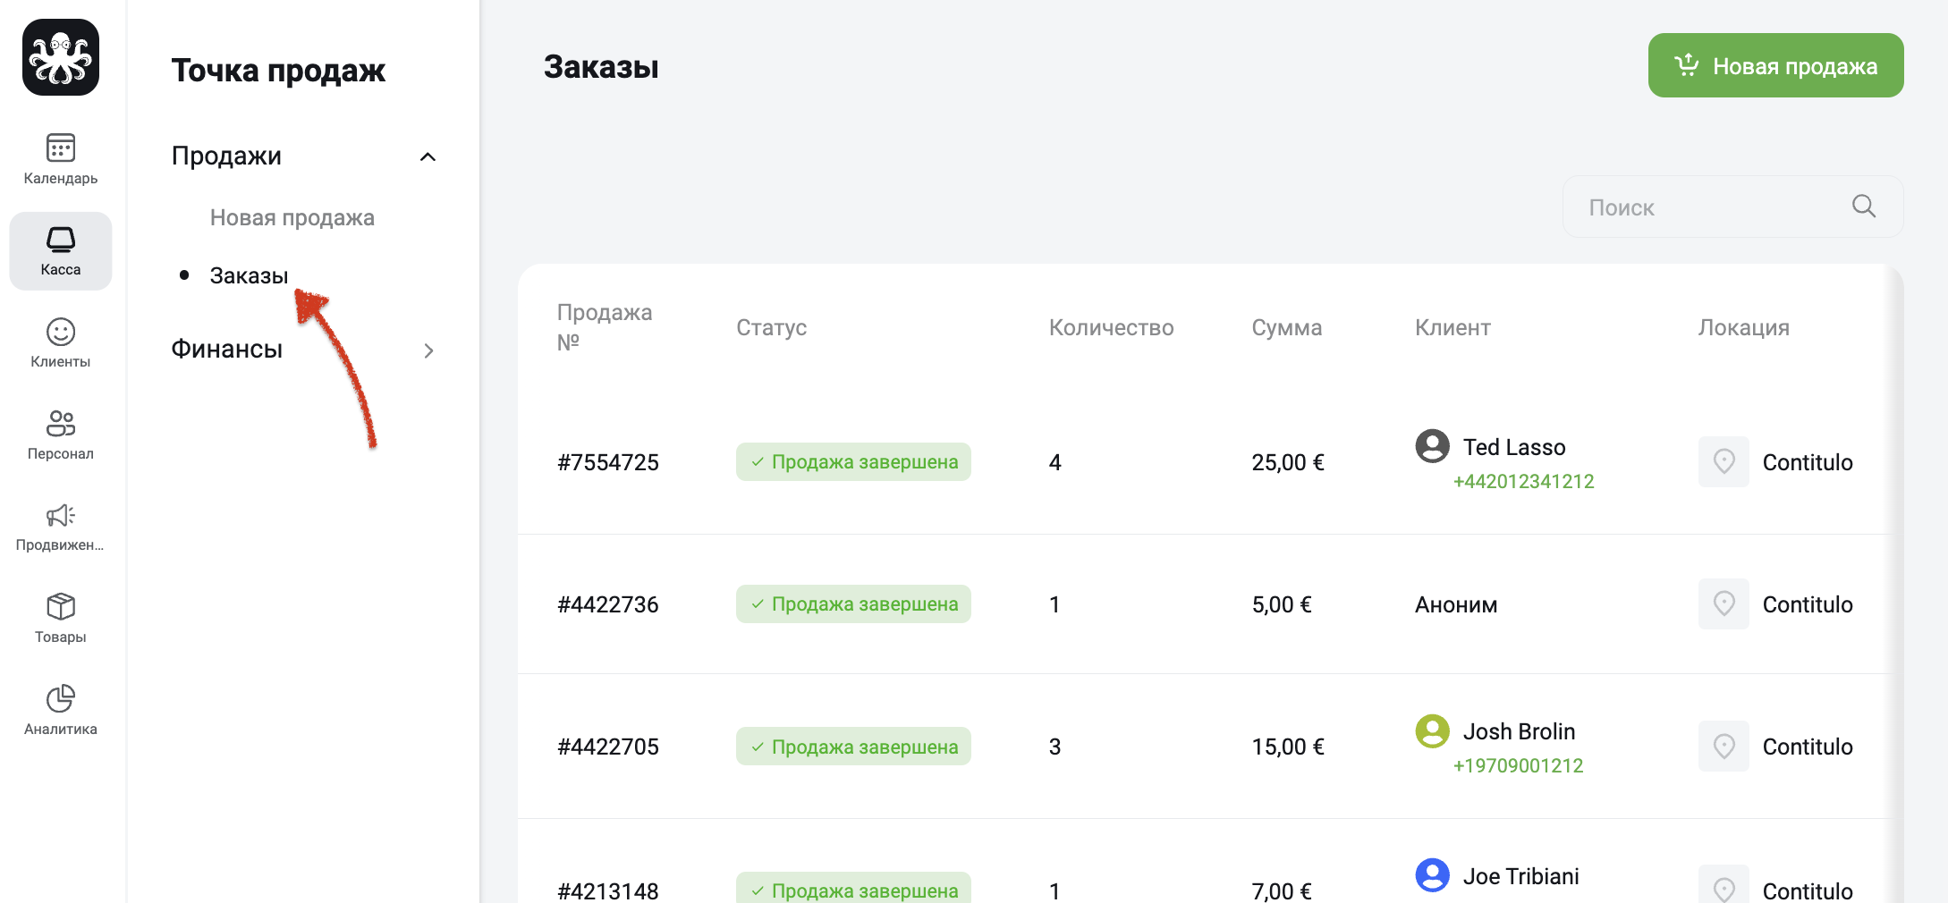This screenshot has height=903, width=1948.
Task: Click the Заказы page heading
Action: 601,66
